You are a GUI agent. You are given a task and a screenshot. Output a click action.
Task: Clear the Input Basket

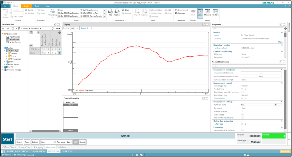tap(125, 10)
